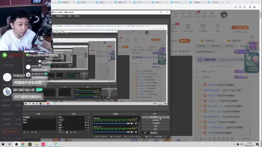Move the selected source up

point(71,132)
